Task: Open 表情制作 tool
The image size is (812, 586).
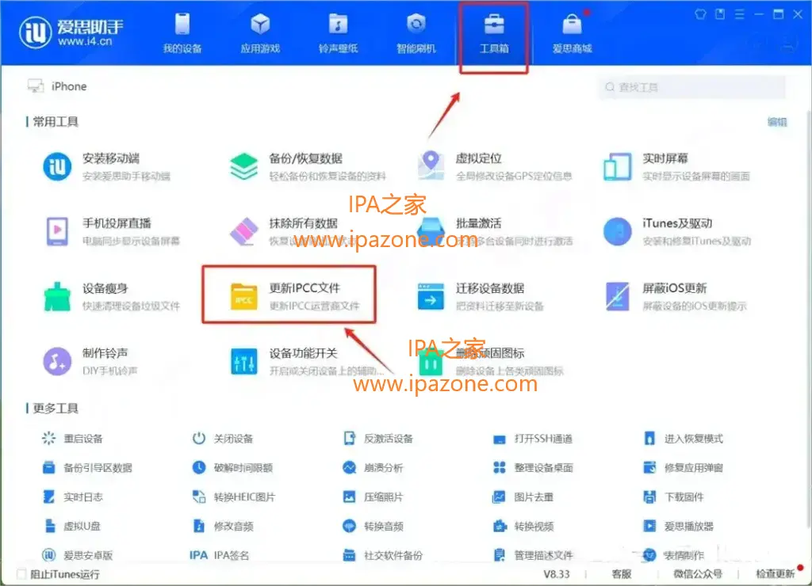Action: click(x=673, y=555)
